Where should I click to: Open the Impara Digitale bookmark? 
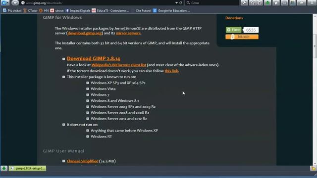tap(78, 11)
